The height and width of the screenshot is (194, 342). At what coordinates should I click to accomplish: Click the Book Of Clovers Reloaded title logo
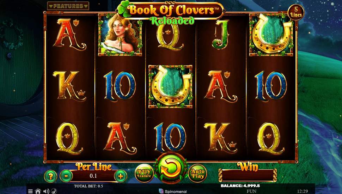point(171,13)
